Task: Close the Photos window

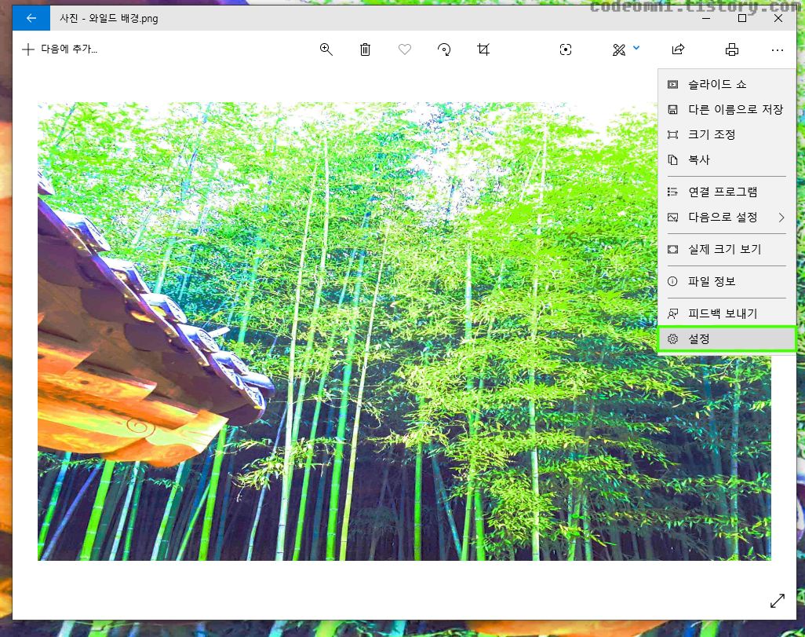Action: (x=778, y=19)
